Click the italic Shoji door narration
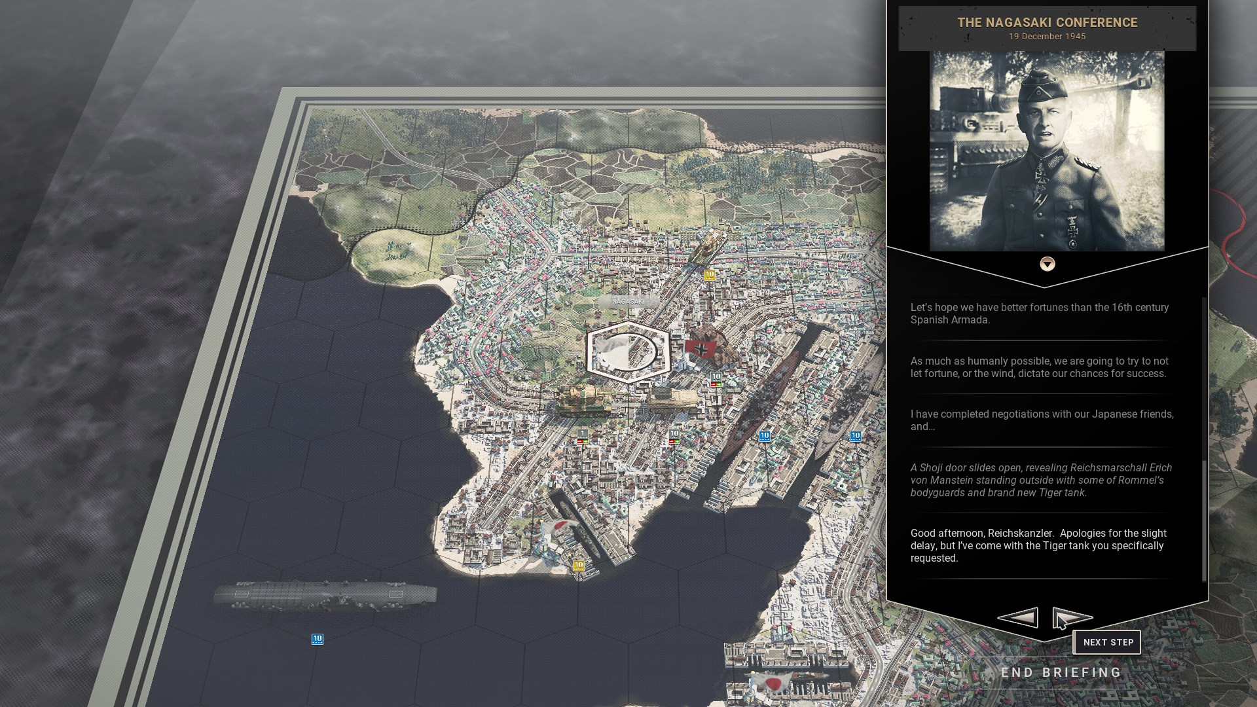This screenshot has height=707, width=1257. tap(1042, 480)
